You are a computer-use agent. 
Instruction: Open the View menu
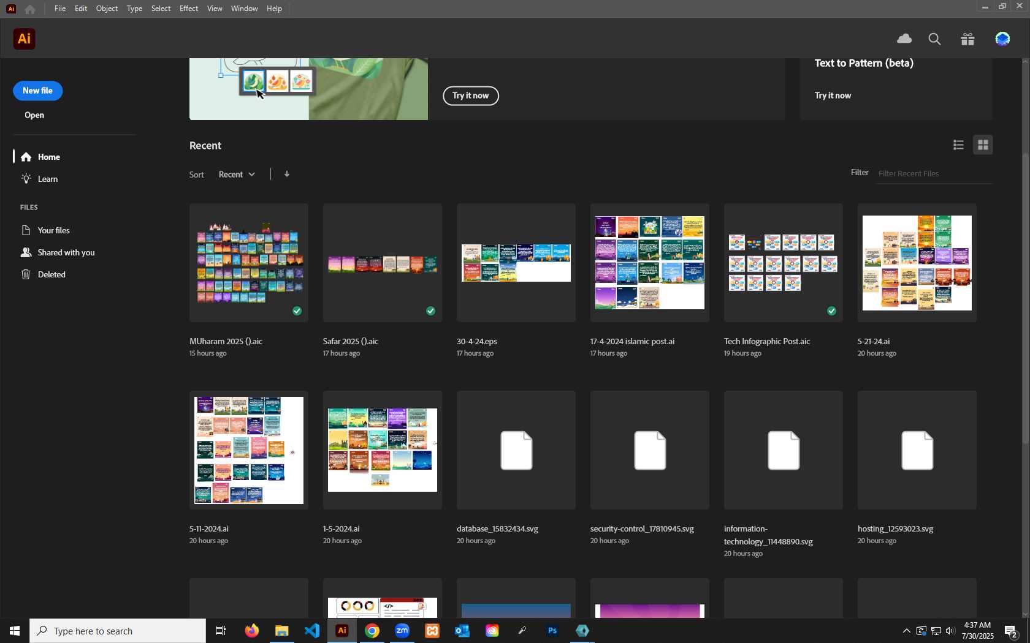point(215,9)
